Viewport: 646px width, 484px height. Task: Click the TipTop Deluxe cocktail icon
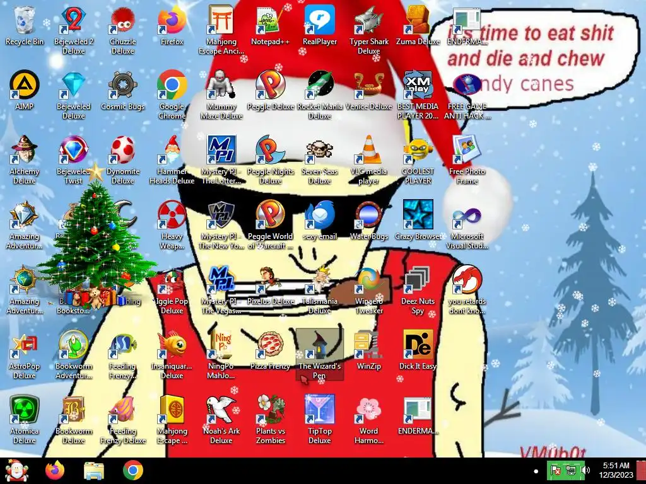click(x=320, y=420)
